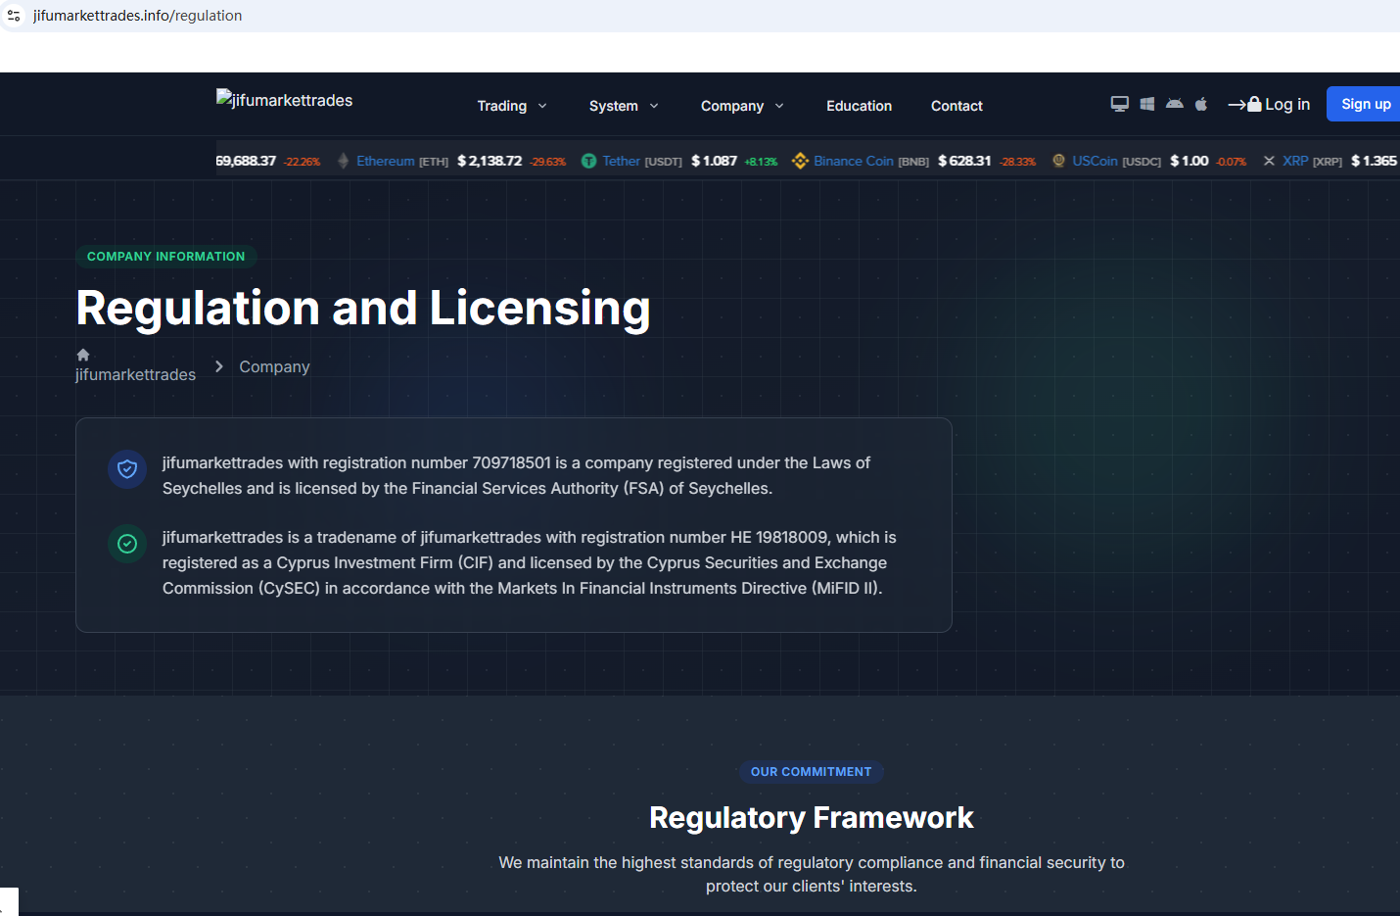Screen dimensions: 1400x916
Task: Click the Tether coin icon in ticker
Action: (588, 161)
